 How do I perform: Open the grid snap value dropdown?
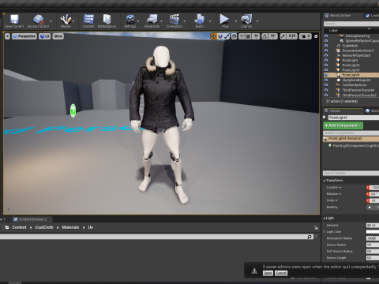(x=256, y=36)
